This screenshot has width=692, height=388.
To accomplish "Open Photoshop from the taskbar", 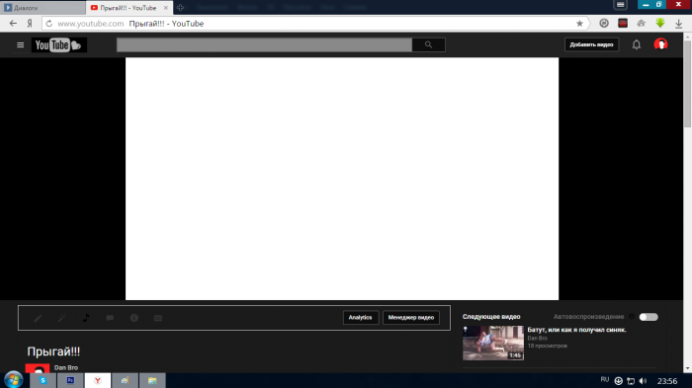I will 70,380.
